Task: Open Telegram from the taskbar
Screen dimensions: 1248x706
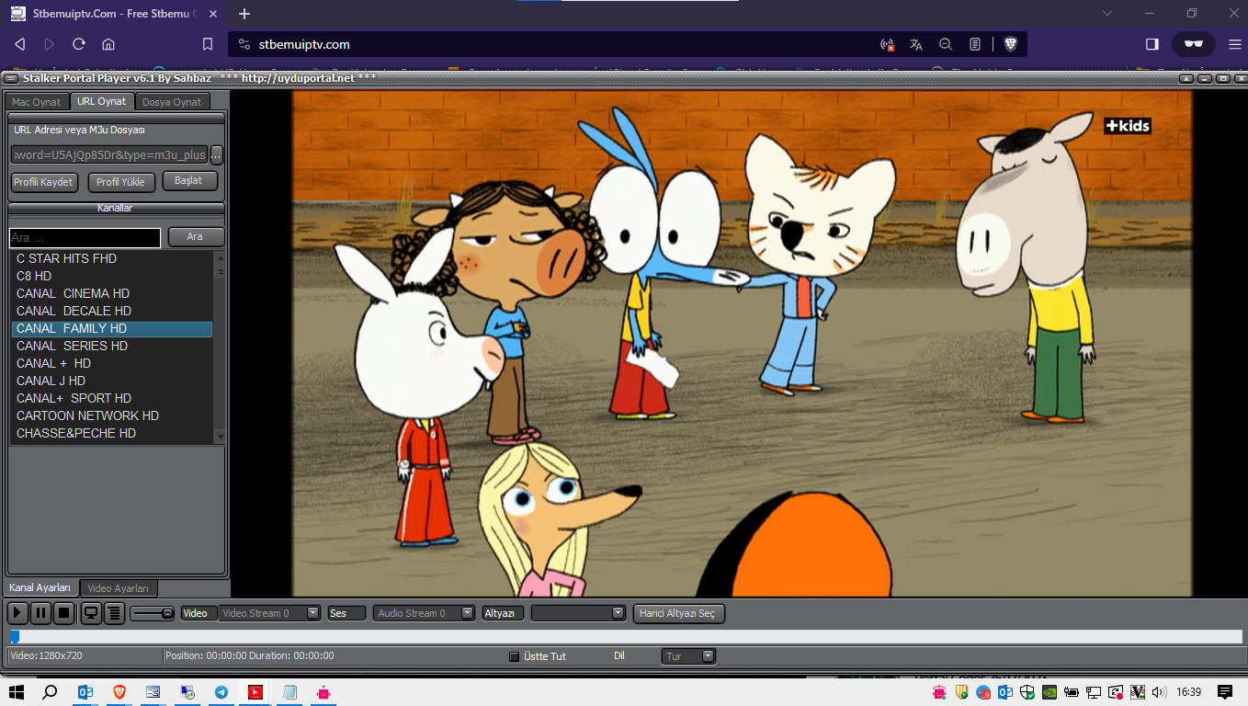Action: [x=221, y=692]
